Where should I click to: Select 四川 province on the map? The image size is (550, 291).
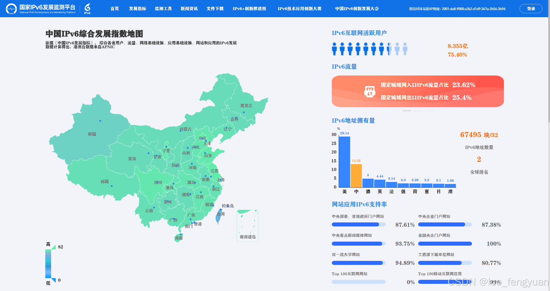click(158, 183)
